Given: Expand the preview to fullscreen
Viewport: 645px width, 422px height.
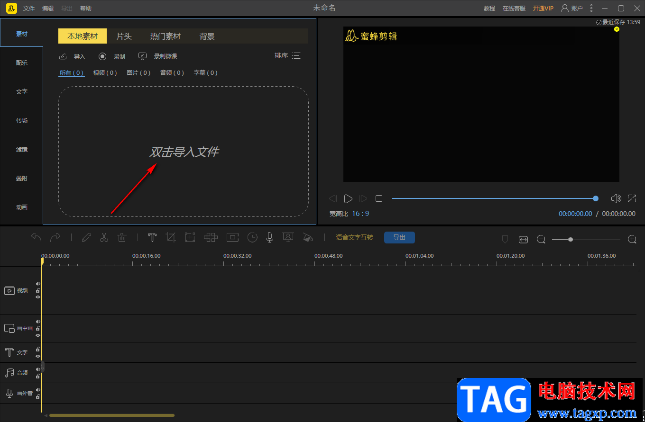Looking at the screenshot, I should (632, 198).
